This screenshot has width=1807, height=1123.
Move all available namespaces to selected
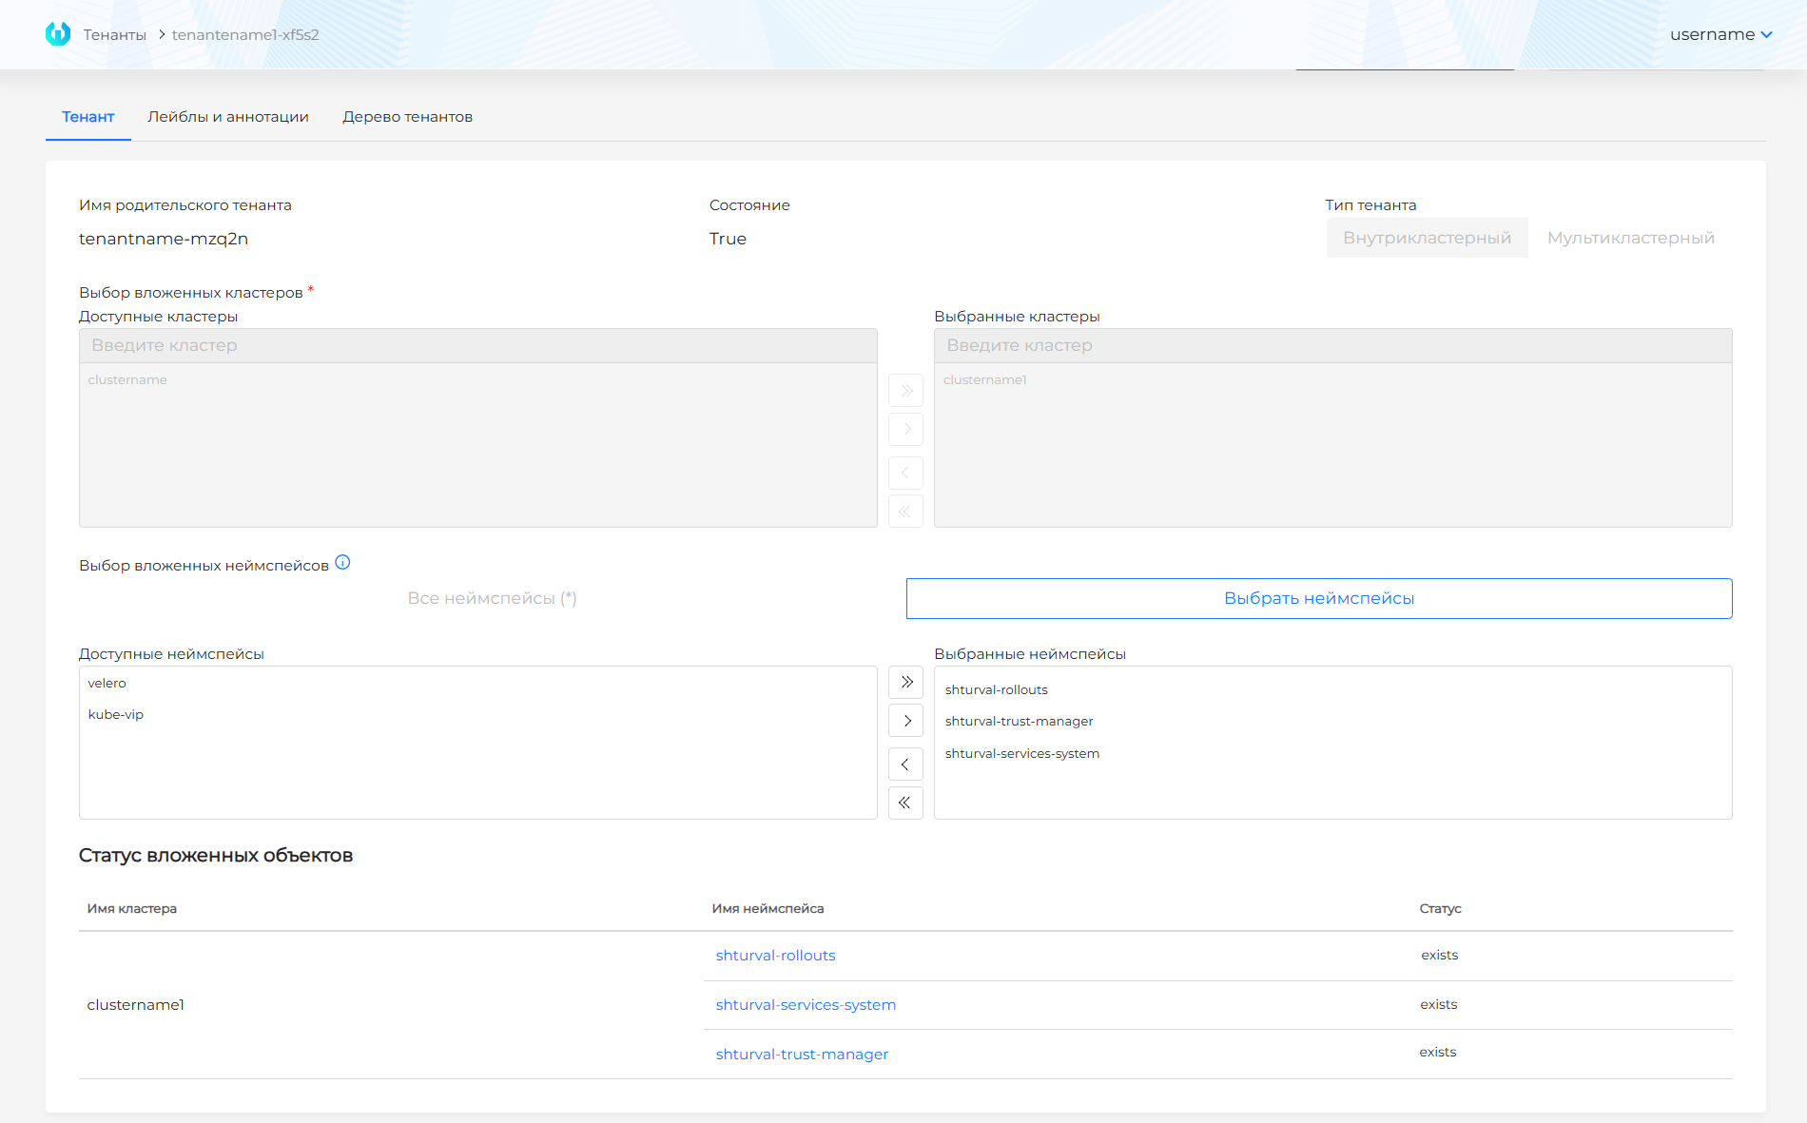(x=905, y=682)
